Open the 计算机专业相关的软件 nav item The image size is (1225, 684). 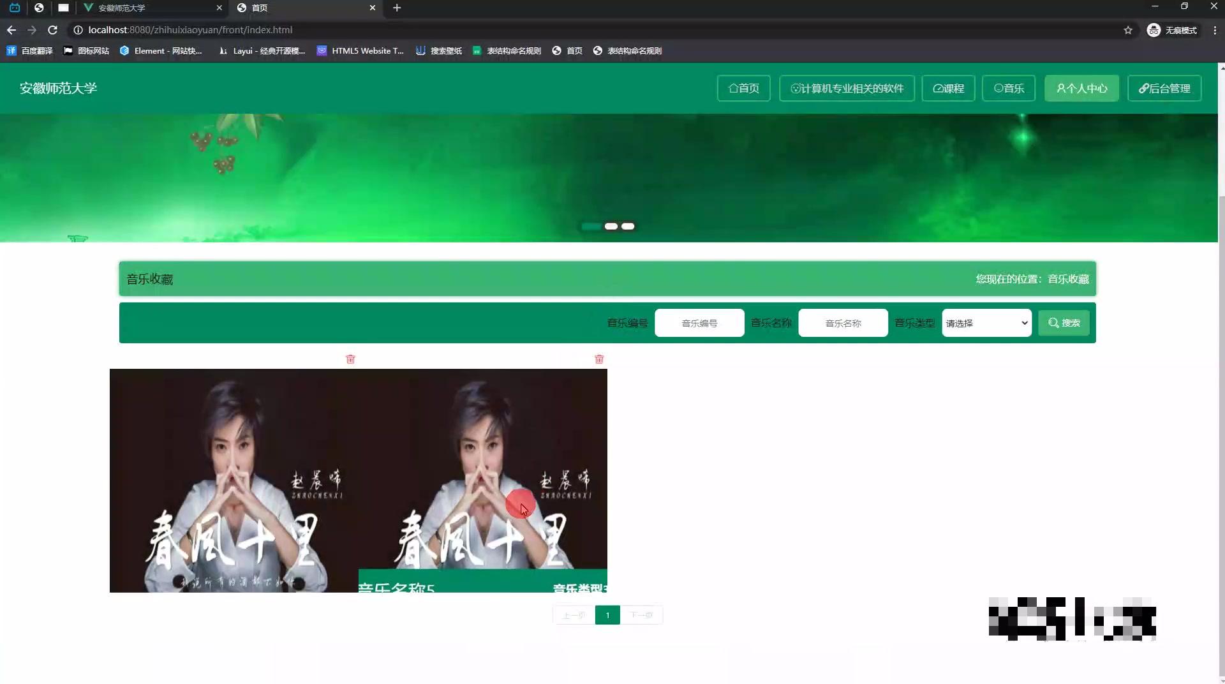[847, 88]
